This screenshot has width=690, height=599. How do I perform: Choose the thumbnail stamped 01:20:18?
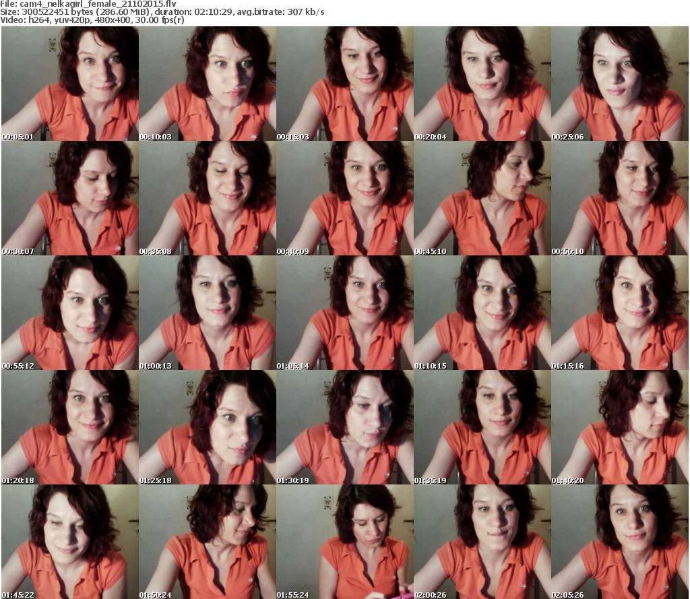[x=70, y=427]
